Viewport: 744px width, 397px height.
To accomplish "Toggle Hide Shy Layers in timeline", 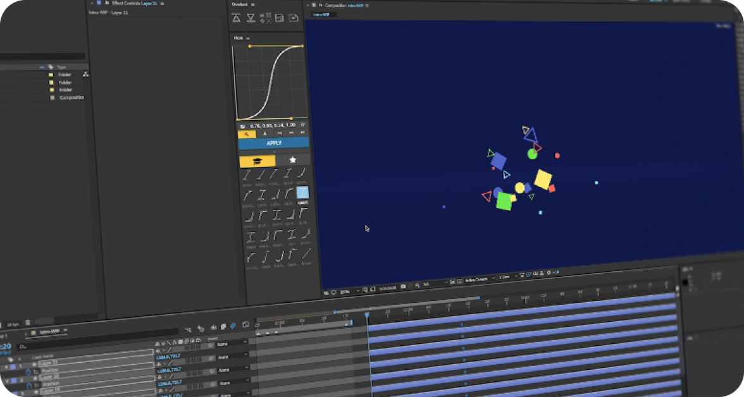I will 214,327.
